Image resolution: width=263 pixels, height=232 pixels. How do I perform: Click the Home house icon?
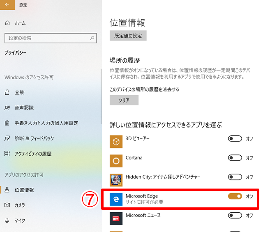pyautogui.click(x=7, y=23)
